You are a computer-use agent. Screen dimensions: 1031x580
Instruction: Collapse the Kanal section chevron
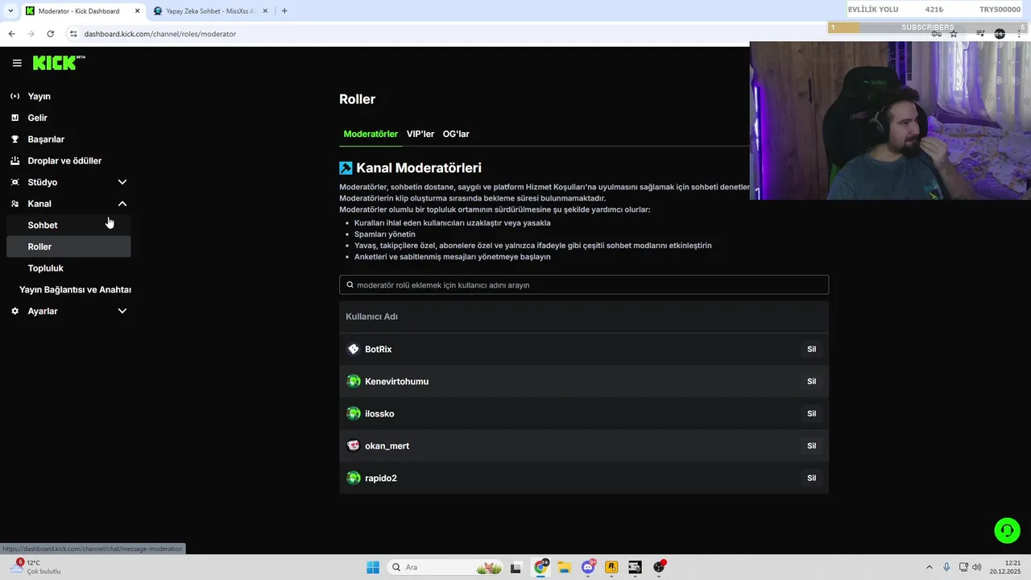tap(122, 204)
